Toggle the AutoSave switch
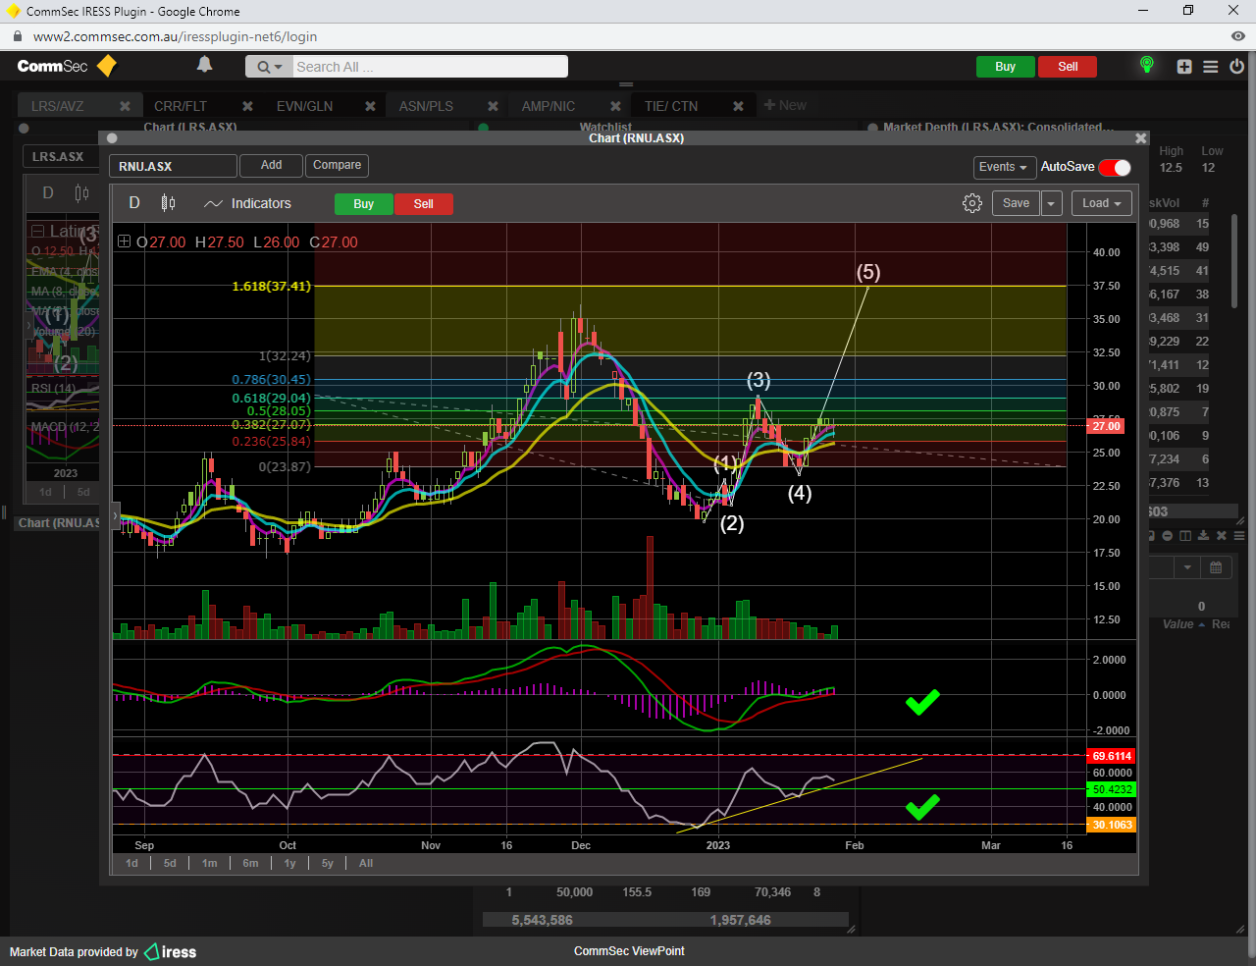The height and width of the screenshot is (966, 1256). [x=1115, y=167]
